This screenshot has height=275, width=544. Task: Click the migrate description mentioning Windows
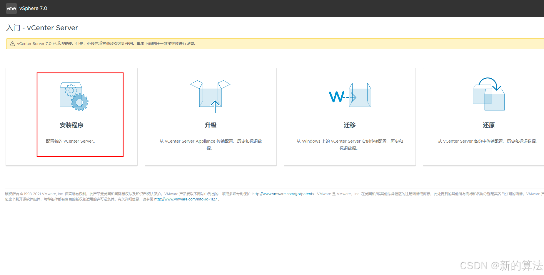pos(350,145)
